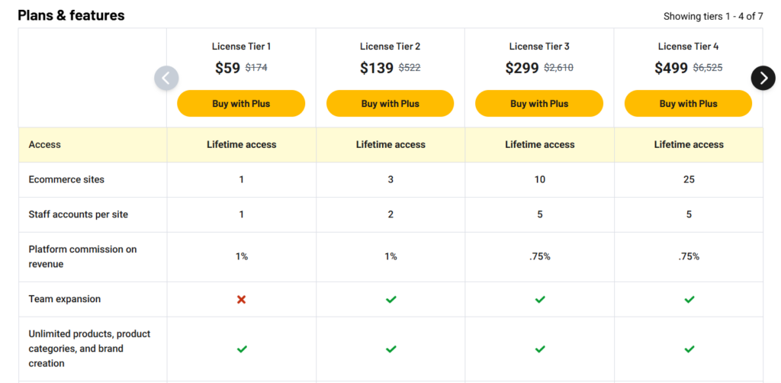Click Tier 4 Unlimited products checkmark
Viewport: 781px width, 383px height.
(x=689, y=349)
